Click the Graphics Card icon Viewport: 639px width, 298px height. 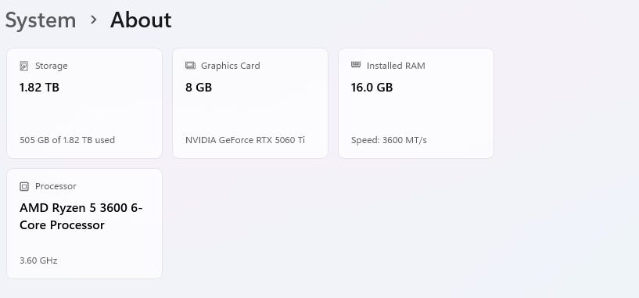[x=190, y=65]
